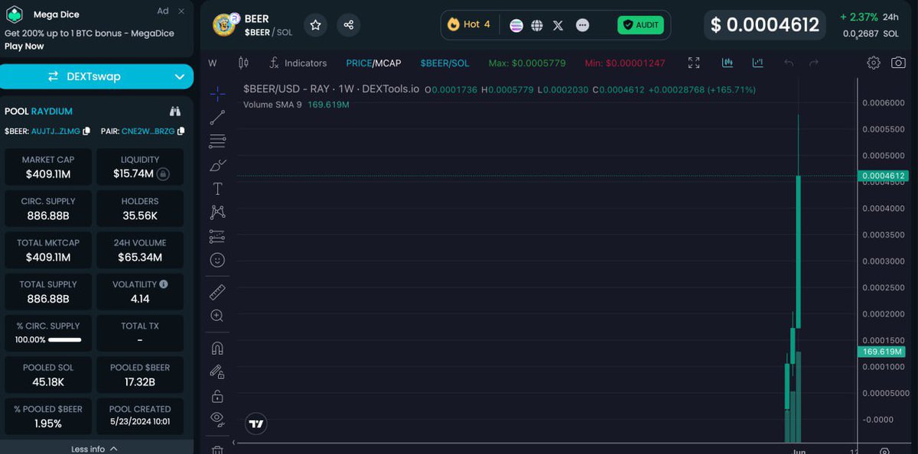Open time axis settings gear
Viewport: 918px width, 454px height.
click(884, 451)
